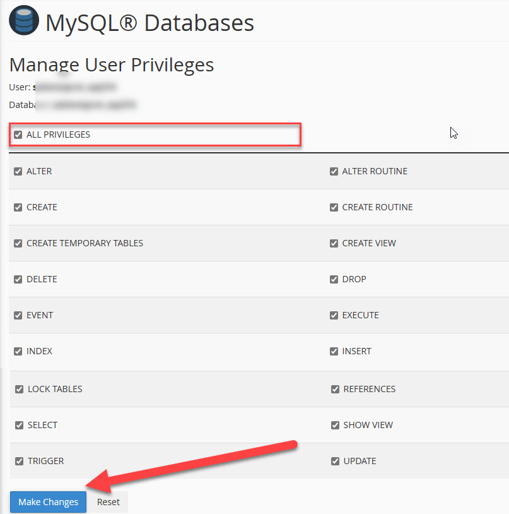
Task: Toggle the LOCK TABLES checkbox
Action: click(x=20, y=389)
